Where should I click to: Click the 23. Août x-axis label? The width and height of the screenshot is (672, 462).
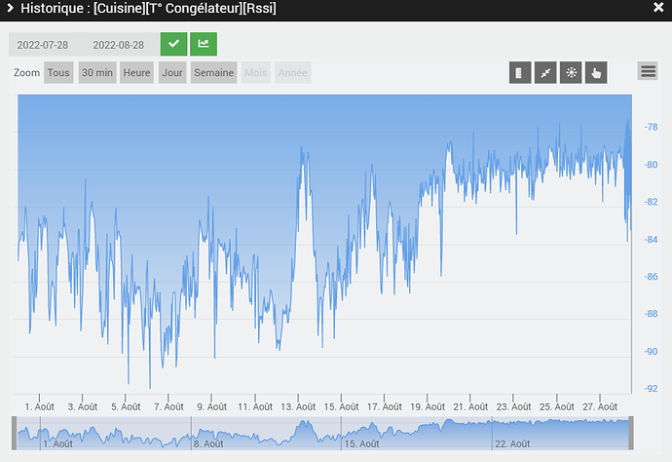[514, 406]
